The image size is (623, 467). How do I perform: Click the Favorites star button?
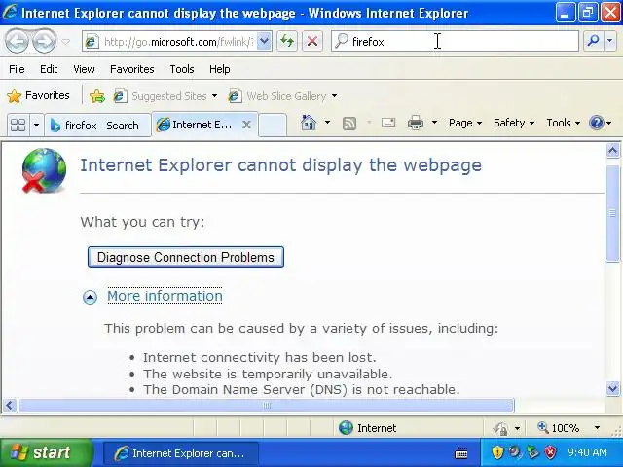click(x=39, y=95)
